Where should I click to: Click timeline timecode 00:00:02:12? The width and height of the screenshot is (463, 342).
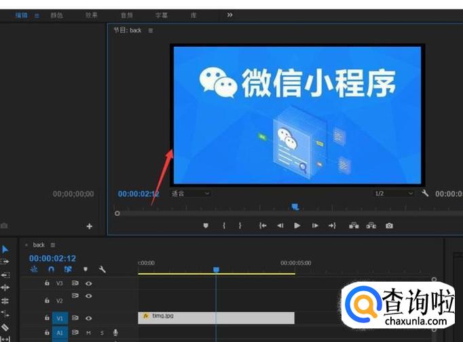coord(52,259)
